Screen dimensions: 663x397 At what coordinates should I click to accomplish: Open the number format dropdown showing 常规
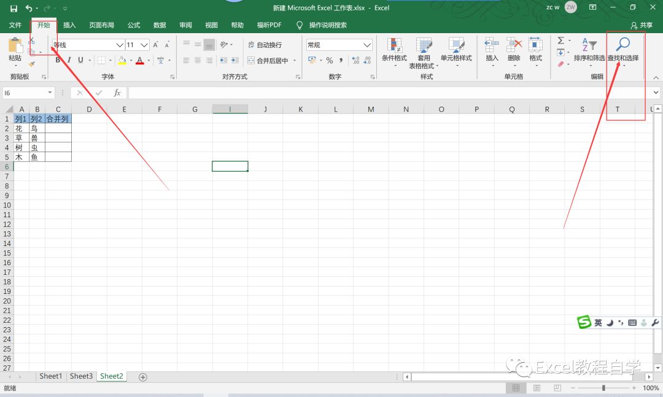[367, 45]
